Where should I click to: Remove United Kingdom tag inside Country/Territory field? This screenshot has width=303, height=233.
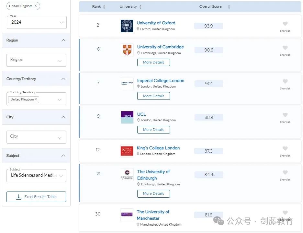[x=36, y=99]
